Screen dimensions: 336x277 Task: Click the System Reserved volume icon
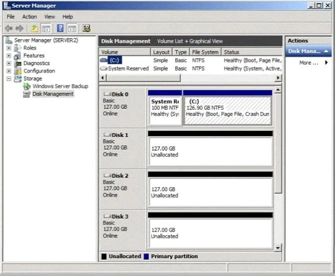104,68
